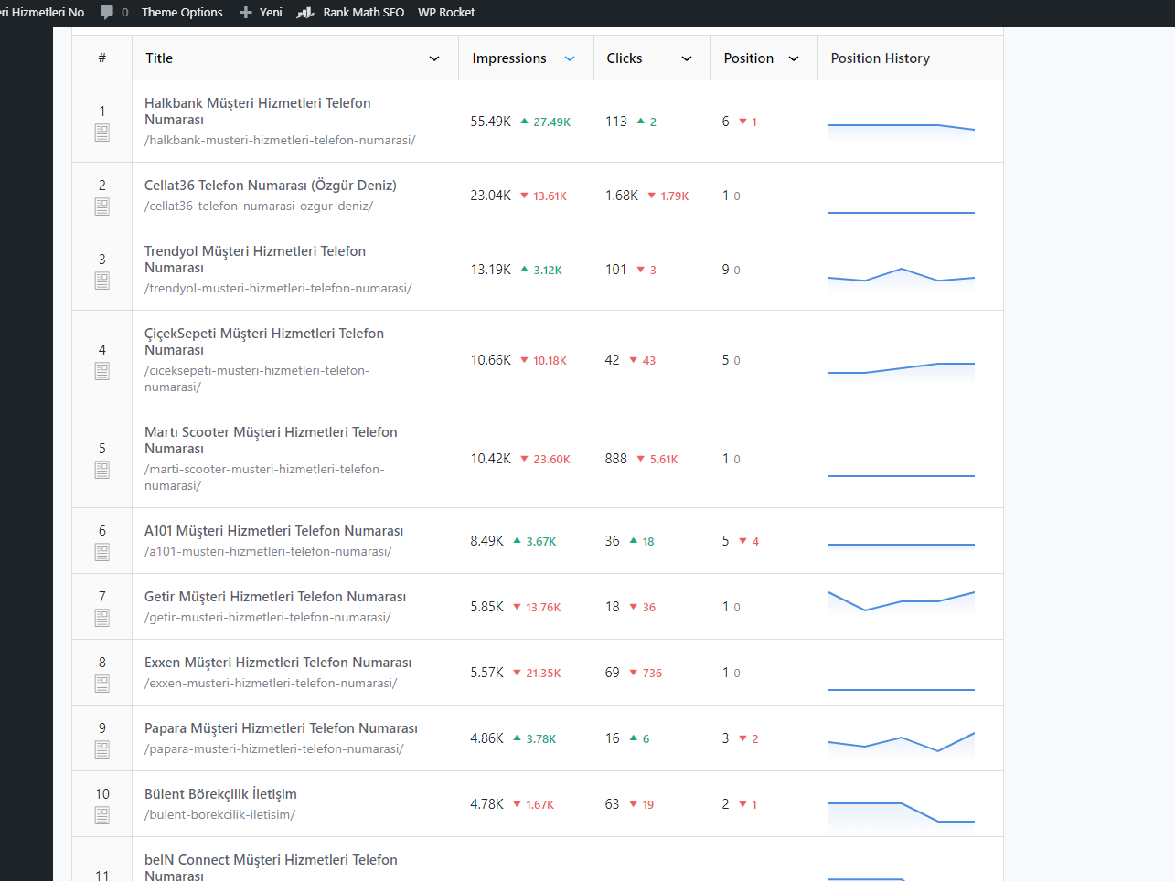Image resolution: width=1175 pixels, height=881 pixels.
Task: Click the page icon in ÇiçekSepeti row
Action: tap(102, 371)
